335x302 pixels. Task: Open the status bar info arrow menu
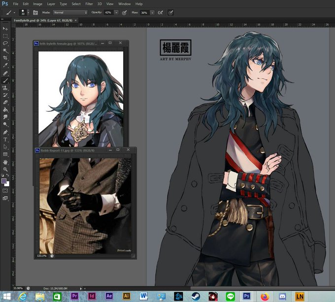(x=81, y=289)
